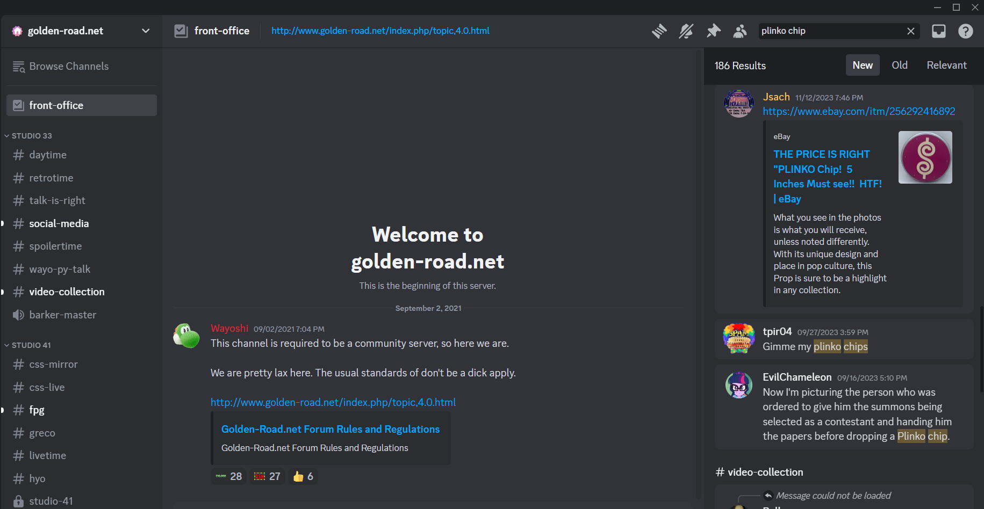Click the notification settings bell icon
984x509 pixels.
pyautogui.click(x=686, y=31)
